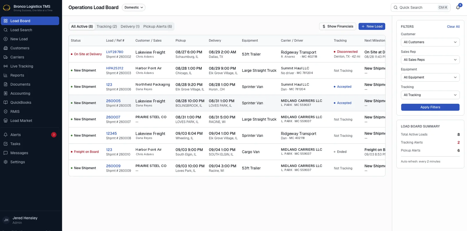467x231 pixels.
Task: Click the Pickup Alerts summary row
Action: 430,150
